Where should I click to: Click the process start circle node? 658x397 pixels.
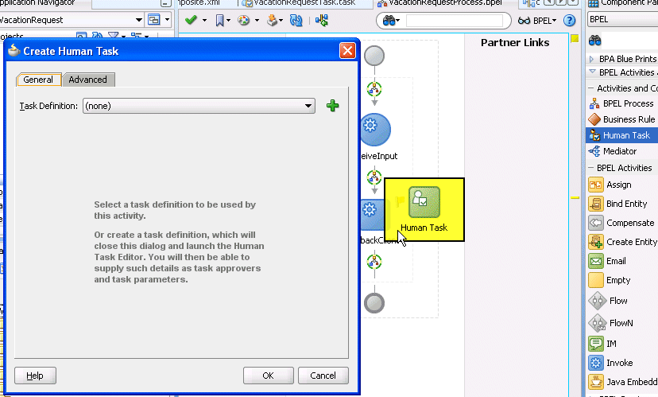tap(374, 56)
